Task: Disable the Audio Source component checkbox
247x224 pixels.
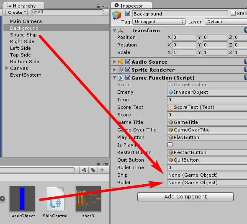Action: pos(128,62)
